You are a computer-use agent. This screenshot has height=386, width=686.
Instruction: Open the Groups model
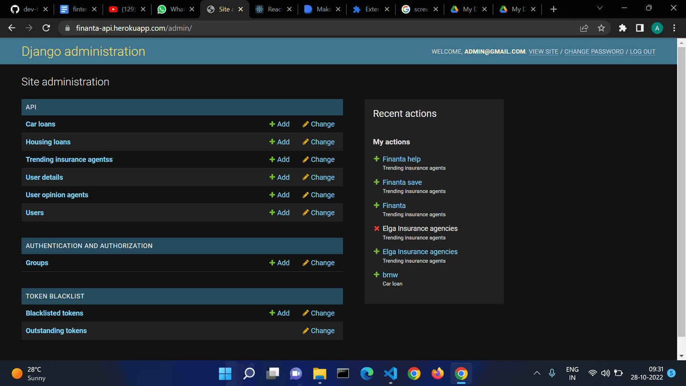(x=37, y=263)
